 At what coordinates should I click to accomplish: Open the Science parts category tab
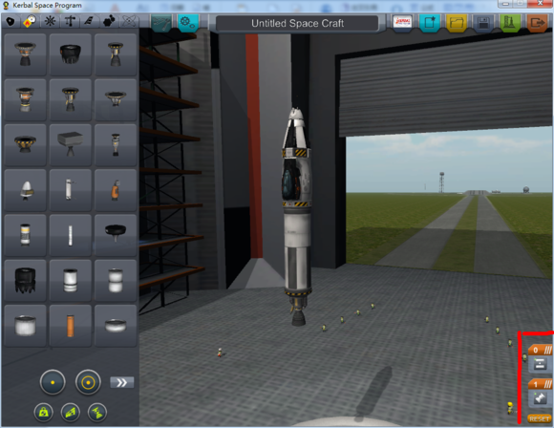point(129,22)
